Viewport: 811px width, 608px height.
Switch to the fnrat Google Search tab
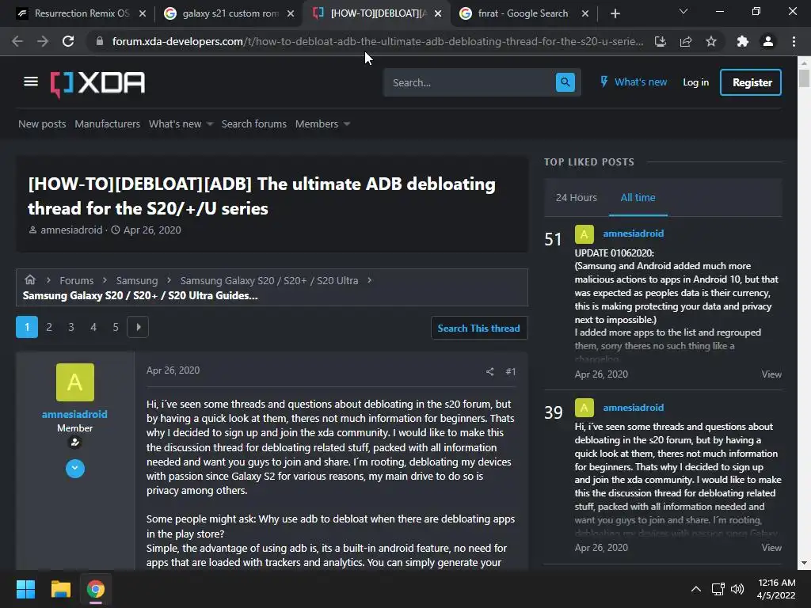[523, 13]
